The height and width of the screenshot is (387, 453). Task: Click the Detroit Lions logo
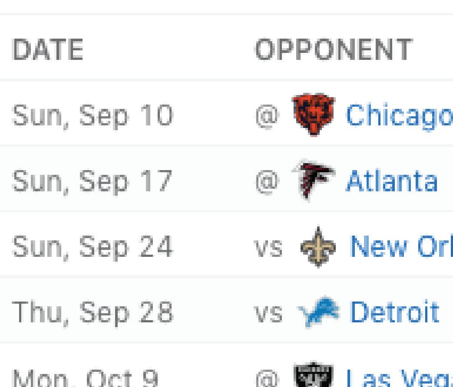[x=319, y=312]
